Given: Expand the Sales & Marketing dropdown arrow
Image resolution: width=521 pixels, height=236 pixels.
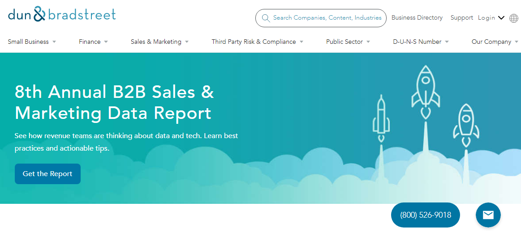Looking at the screenshot, I should pyautogui.click(x=187, y=42).
